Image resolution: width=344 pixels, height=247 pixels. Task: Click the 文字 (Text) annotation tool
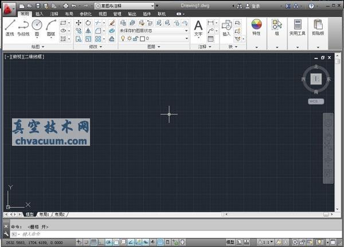pos(198,27)
